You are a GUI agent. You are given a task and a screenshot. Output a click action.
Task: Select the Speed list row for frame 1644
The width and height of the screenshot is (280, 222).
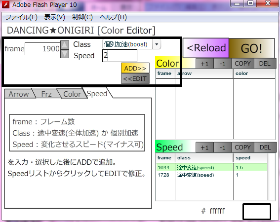tap(212, 167)
